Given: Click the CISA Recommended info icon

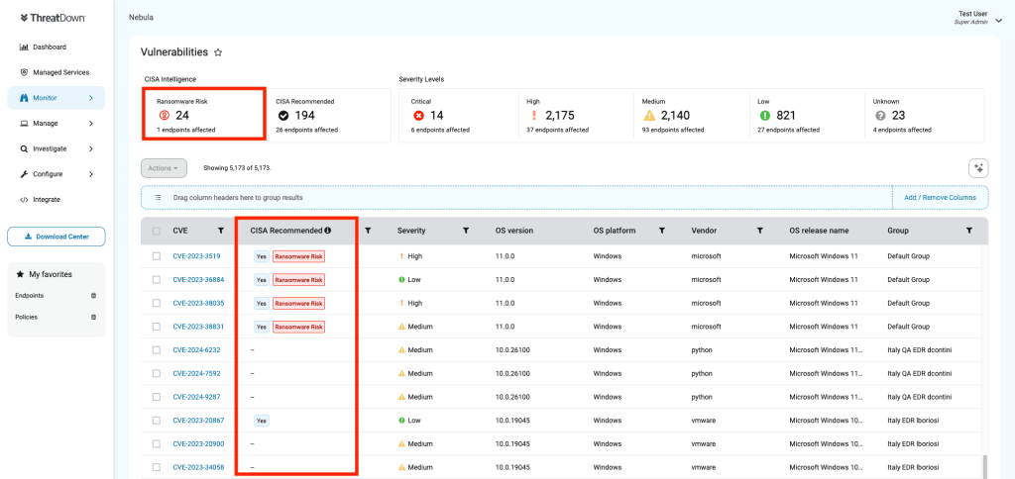Looking at the screenshot, I should [x=327, y=231].
